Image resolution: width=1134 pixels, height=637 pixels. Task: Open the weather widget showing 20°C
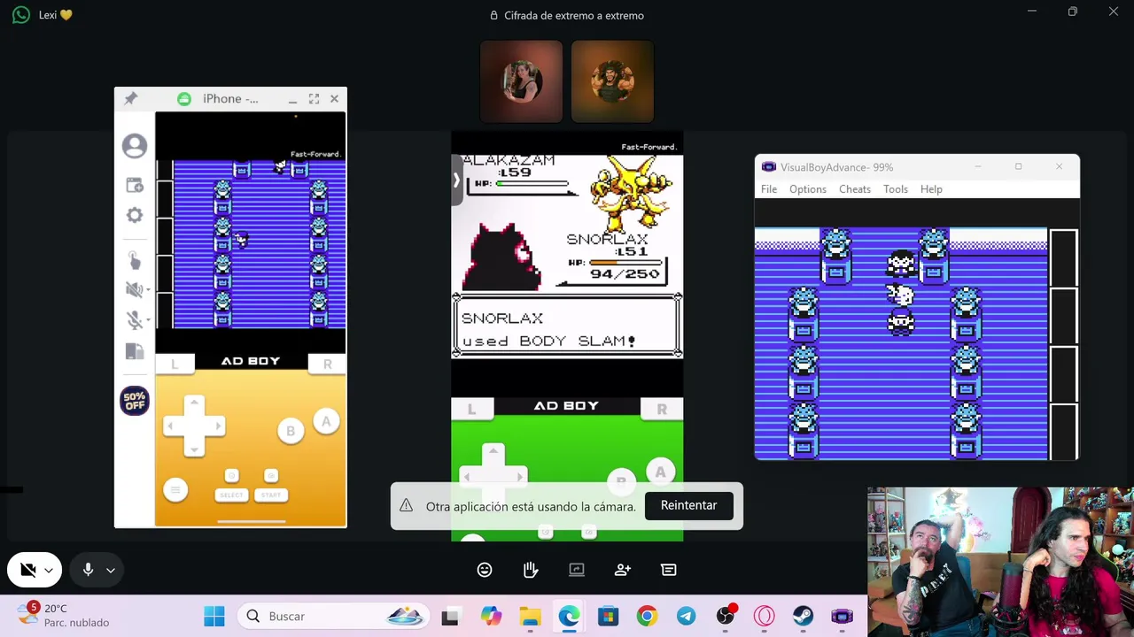tap(62, 616)
